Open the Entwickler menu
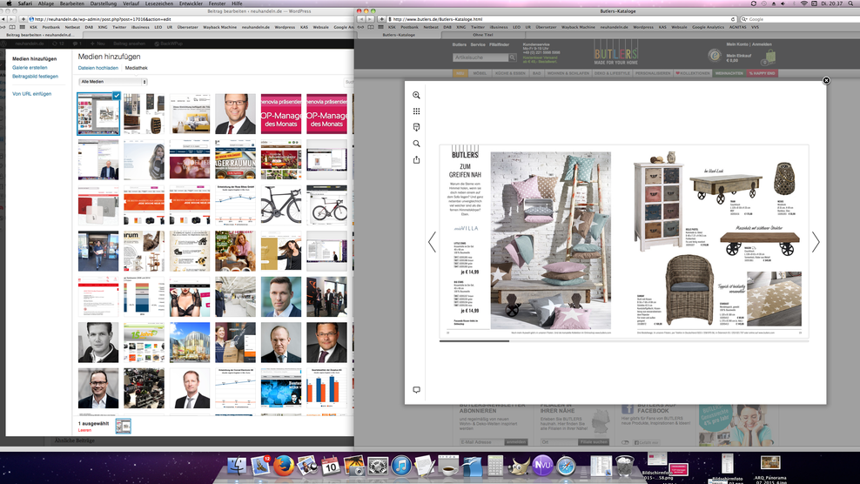The image size is (860, 484). point(191,3)
